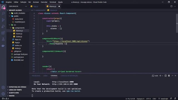This screenshot has width=178, height=100.
Task: Close the terminal panel
Action: point(175,76)
